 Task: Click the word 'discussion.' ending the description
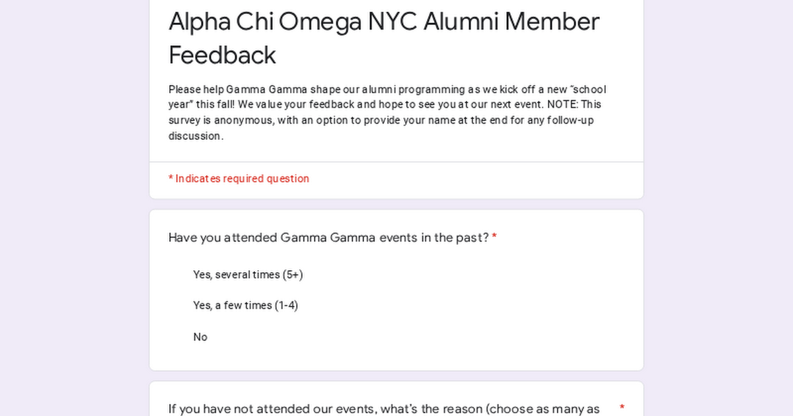[x=196, y=137]
